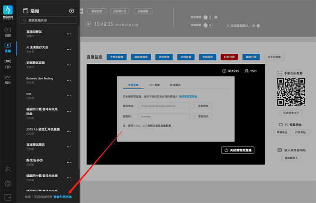Toggle the 预设视频 switch
The height and width of the screenshot is (203, 316).
coord(207,17)
